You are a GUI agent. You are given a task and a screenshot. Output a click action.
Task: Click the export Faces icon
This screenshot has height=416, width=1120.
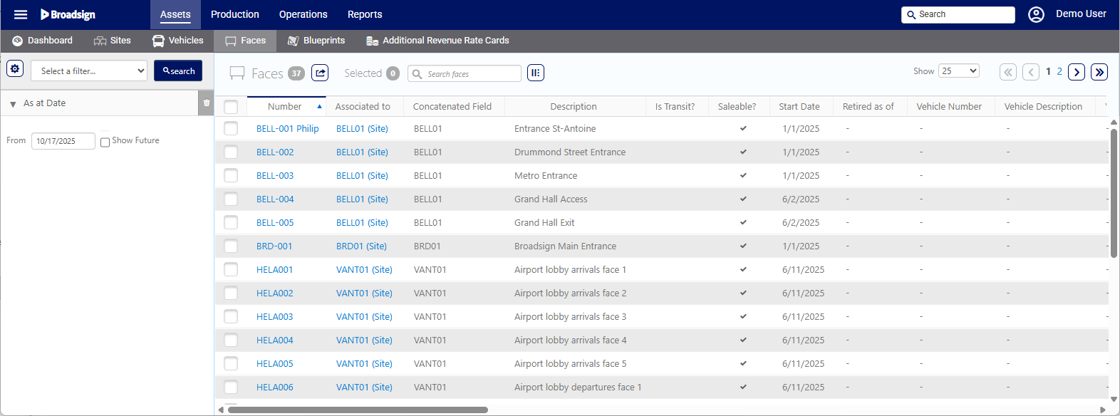[x=321, y=73]
